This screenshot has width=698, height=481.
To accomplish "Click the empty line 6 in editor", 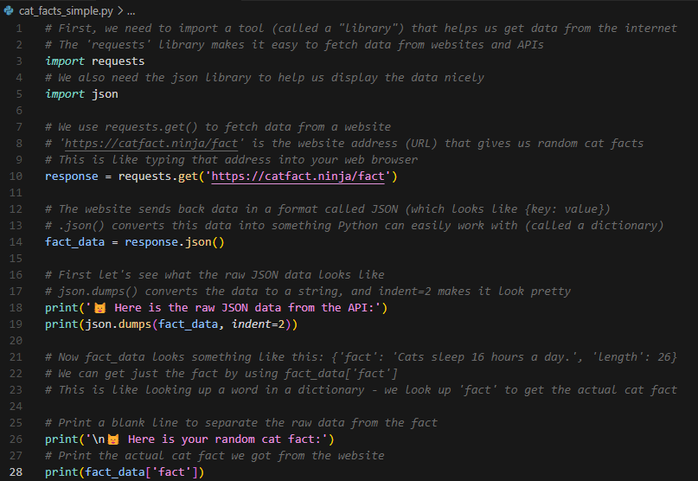I will point(356,111).
